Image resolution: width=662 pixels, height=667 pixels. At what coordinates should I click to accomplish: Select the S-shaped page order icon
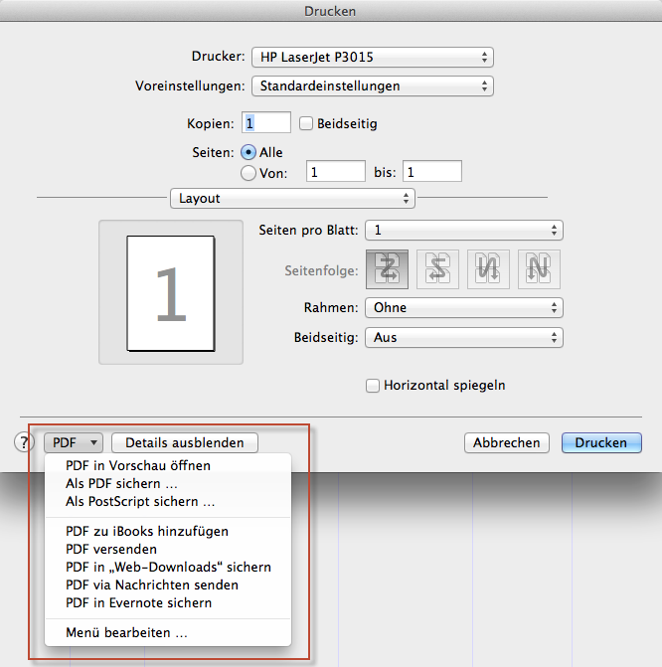coord(437,269)
